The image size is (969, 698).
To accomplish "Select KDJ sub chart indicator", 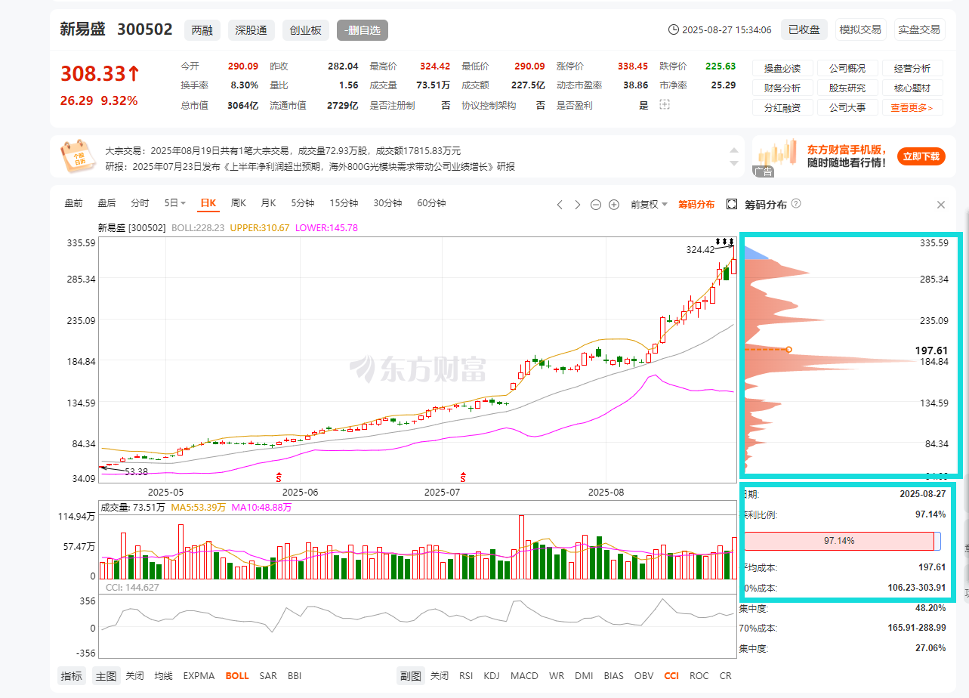I will pos(492,675).
